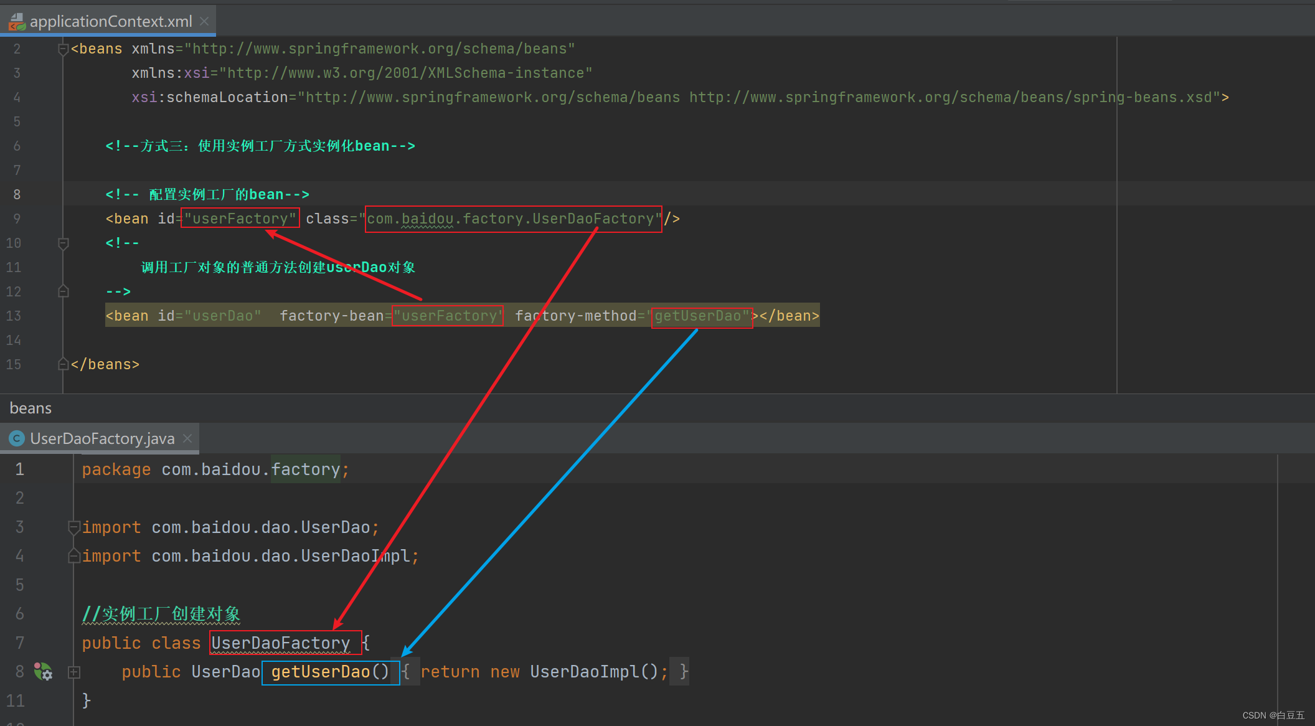Collapse the imports fold marker at line 3

click(x=73, y=527)
